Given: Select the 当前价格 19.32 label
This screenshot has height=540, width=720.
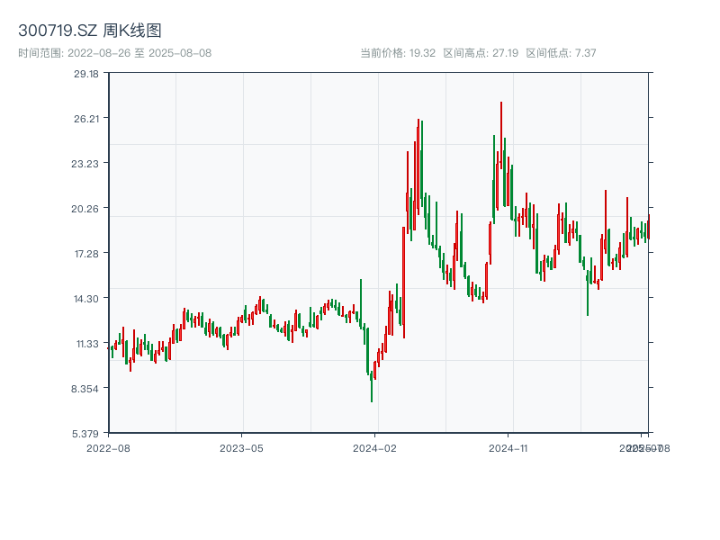Looking at the screenshot, I should tap(398, 53).
